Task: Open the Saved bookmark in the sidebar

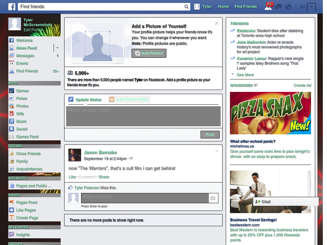Action: pyautogui.click(x=21, y=129)
